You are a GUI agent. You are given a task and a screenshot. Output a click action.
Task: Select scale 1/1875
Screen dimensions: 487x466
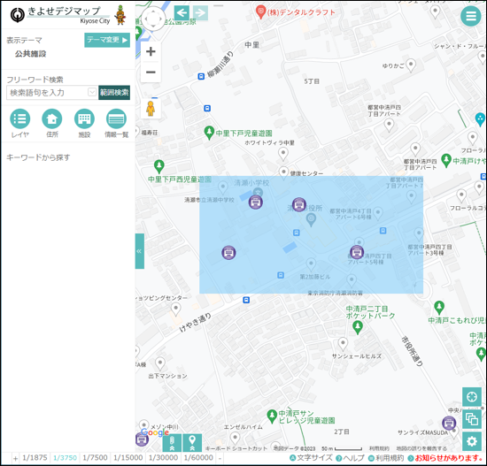tap(35, 458)
